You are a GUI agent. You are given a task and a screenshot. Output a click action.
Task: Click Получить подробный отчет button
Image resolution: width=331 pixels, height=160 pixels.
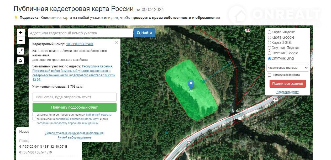75,107
